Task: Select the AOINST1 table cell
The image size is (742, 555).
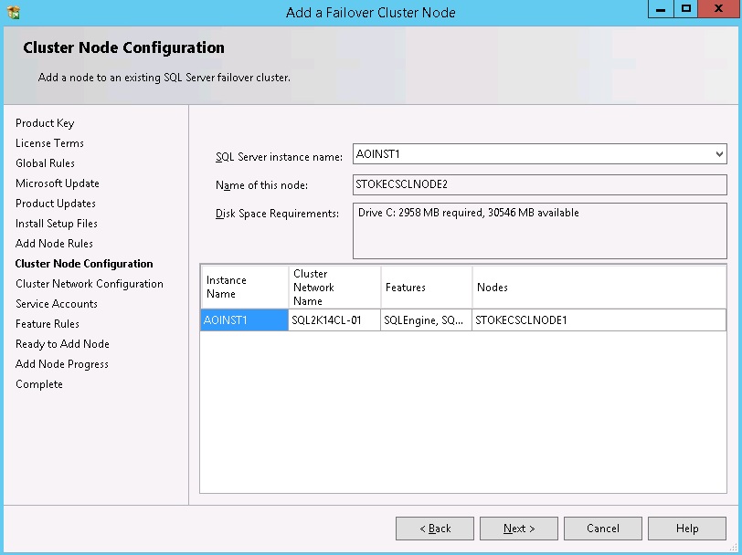Action: tap(244, 320)
